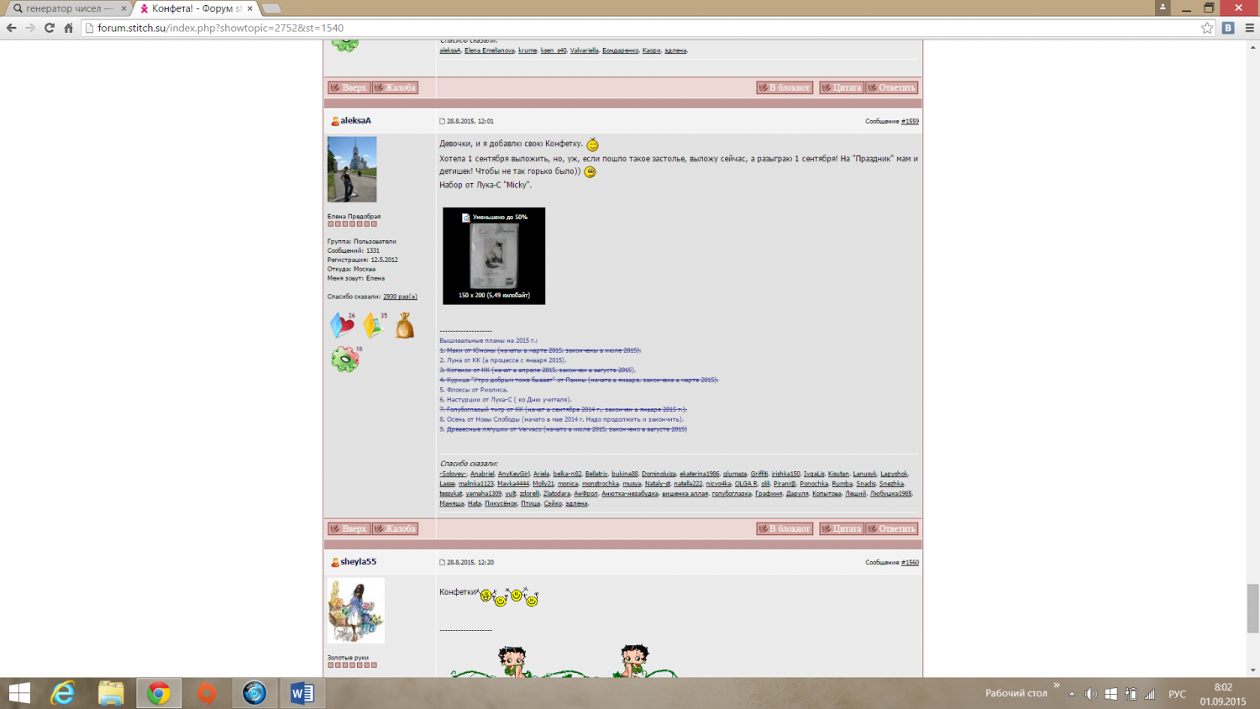Open Microsoft Word from the taskbar
The height and width of the screenshot is (709, 1260).
302,693
